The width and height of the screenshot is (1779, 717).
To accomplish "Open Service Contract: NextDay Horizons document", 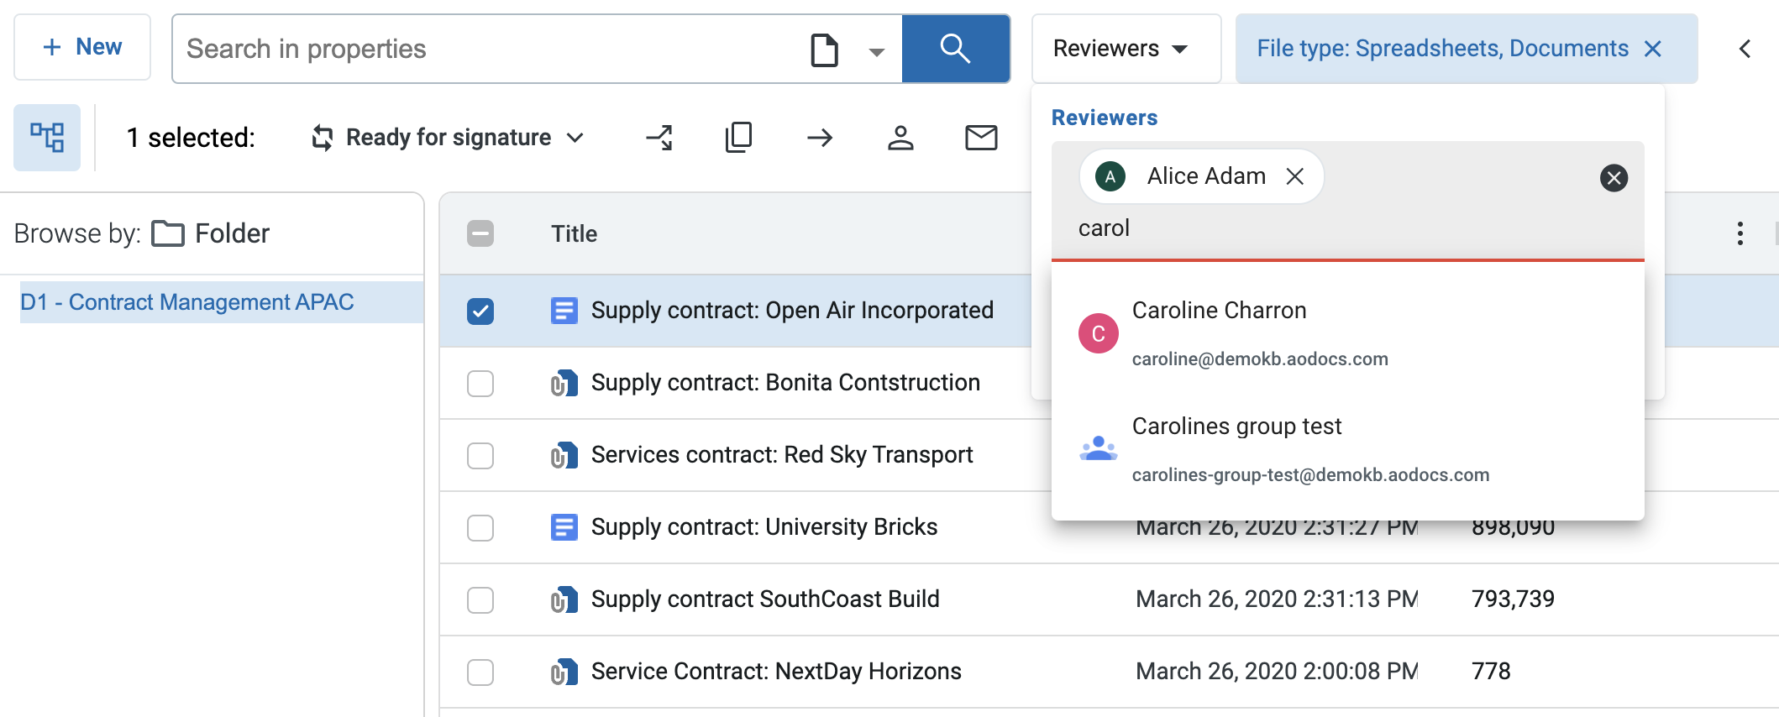I will 776,672.
